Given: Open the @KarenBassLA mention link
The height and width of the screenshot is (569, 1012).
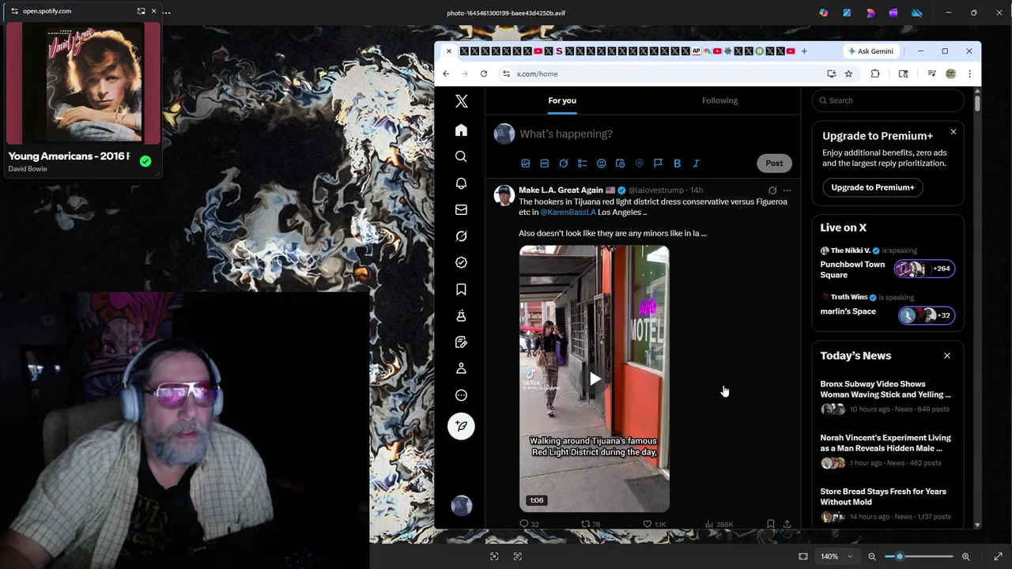Looking at the screenshot, I should 568,213.
